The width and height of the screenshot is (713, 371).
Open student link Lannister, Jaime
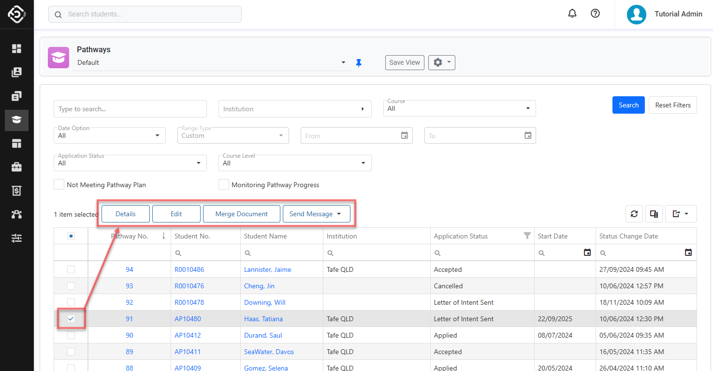pyautogui.click(x=267, y=269)
